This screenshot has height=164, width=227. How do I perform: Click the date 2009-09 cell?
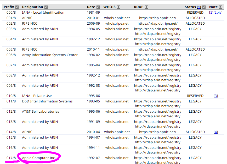[x=93, y=24]
